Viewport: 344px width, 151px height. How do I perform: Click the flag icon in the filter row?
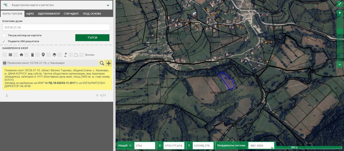66,55
